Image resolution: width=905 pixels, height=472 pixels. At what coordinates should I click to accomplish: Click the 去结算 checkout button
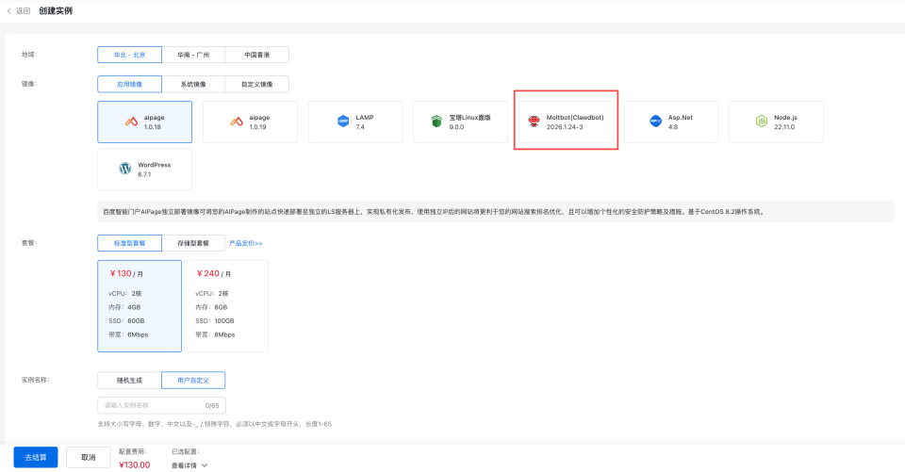tap(36, 458)
